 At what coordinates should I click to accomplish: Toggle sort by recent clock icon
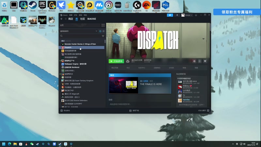pos(100,31)
